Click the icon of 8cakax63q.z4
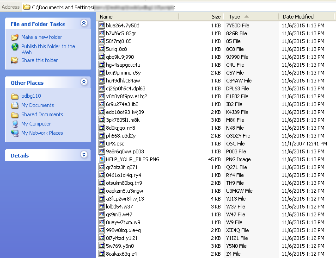This screenshot has height=258, width=336. click(102, 254)
